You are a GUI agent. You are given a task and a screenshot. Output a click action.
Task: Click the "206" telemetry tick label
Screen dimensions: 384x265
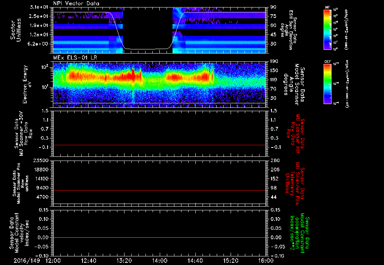pyautogui.click(x=274, y=170)
